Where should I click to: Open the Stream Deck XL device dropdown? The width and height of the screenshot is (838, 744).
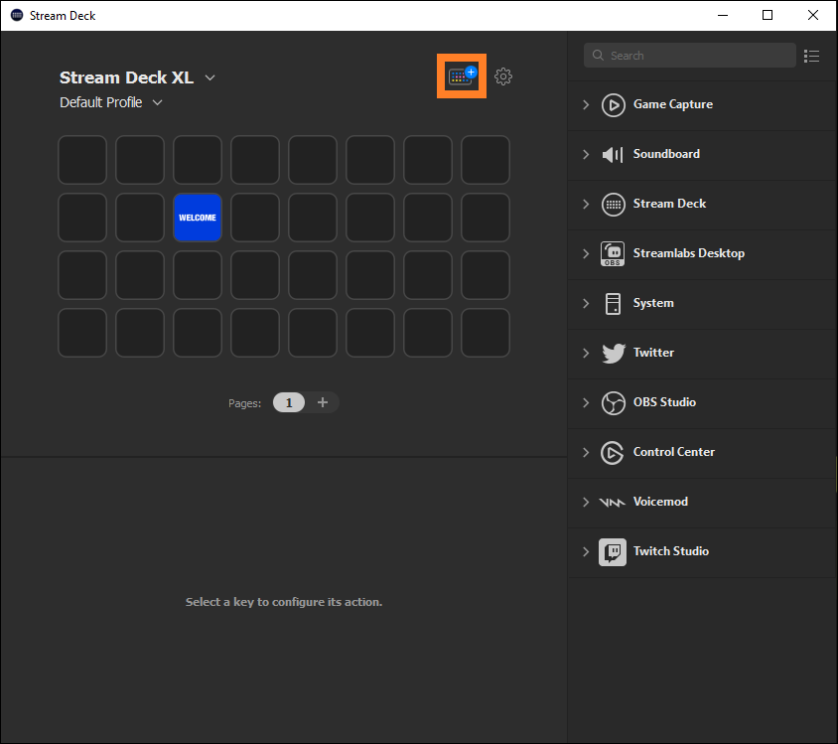pos(209,77)
